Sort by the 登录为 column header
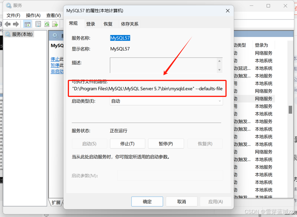 tap(261, 45)
